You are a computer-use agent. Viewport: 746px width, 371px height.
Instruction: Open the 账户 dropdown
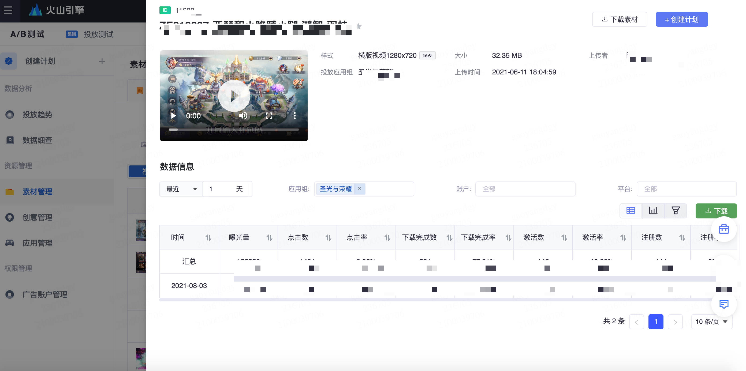(x=525, y=189)
